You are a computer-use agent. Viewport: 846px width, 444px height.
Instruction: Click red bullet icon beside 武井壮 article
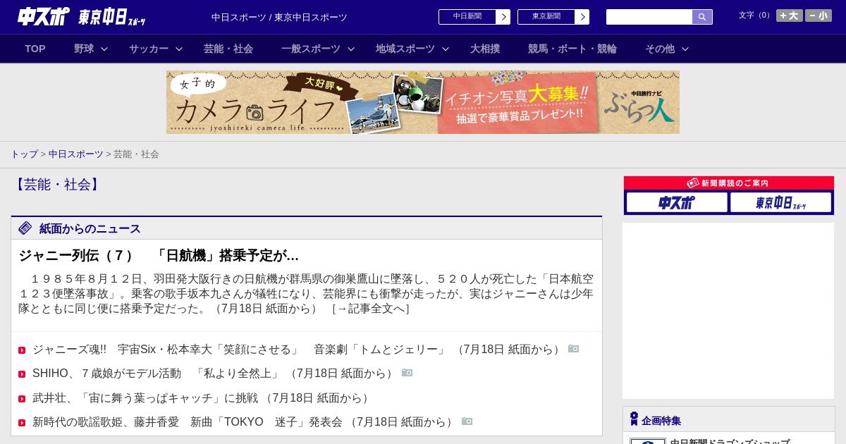[22, 399]
